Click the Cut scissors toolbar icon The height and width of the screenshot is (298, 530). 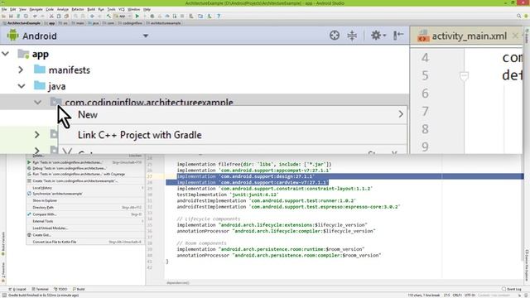pyautogui.click(x=51, y=16)
